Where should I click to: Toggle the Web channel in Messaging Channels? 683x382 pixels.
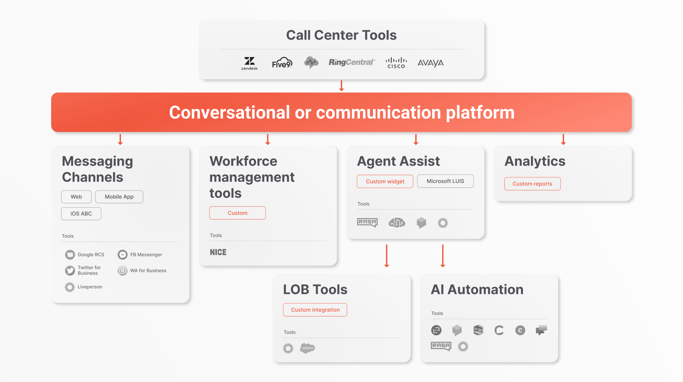click(76, 196)
